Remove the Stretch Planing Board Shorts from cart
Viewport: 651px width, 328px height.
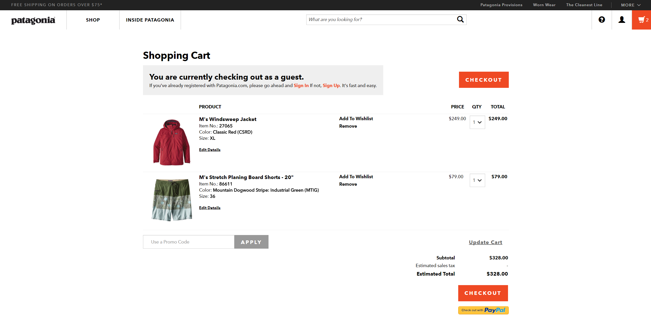pyautogui.click(x=348, y=184)
